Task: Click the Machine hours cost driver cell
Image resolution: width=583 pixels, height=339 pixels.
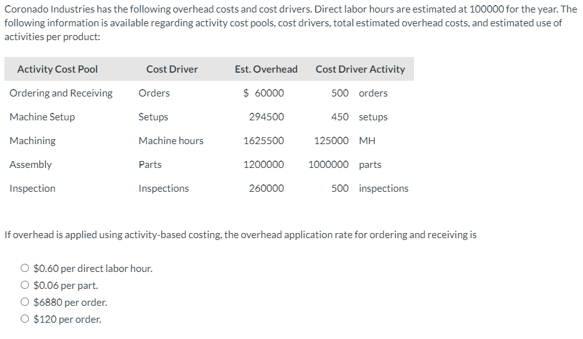Action: coord(171,141)
